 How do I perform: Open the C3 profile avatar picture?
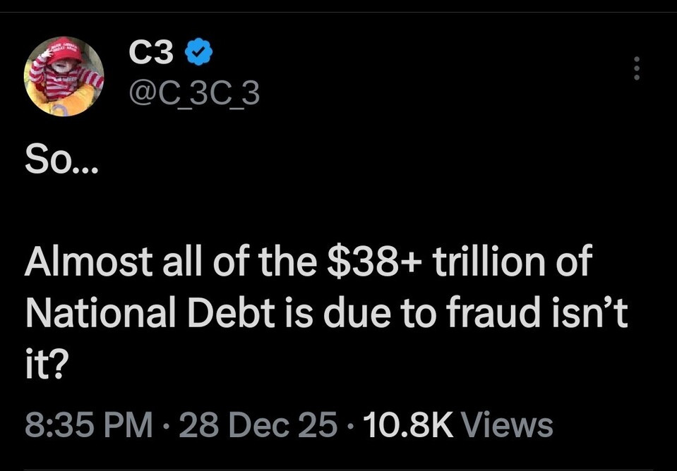64,76
